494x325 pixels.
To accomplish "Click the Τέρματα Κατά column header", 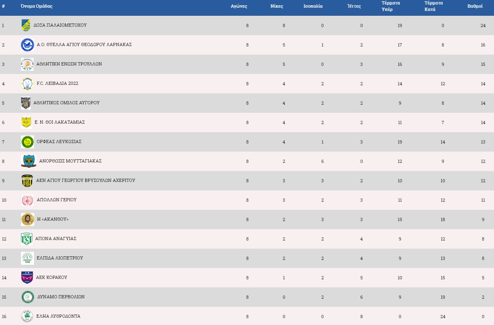I will 434,6.
